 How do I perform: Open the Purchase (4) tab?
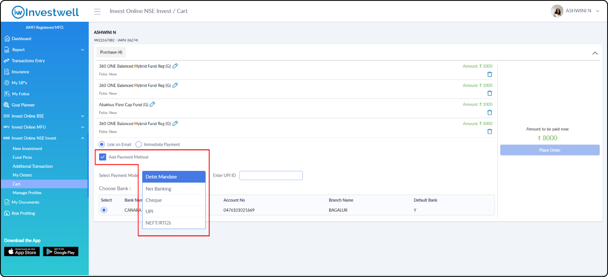[111, 52]
